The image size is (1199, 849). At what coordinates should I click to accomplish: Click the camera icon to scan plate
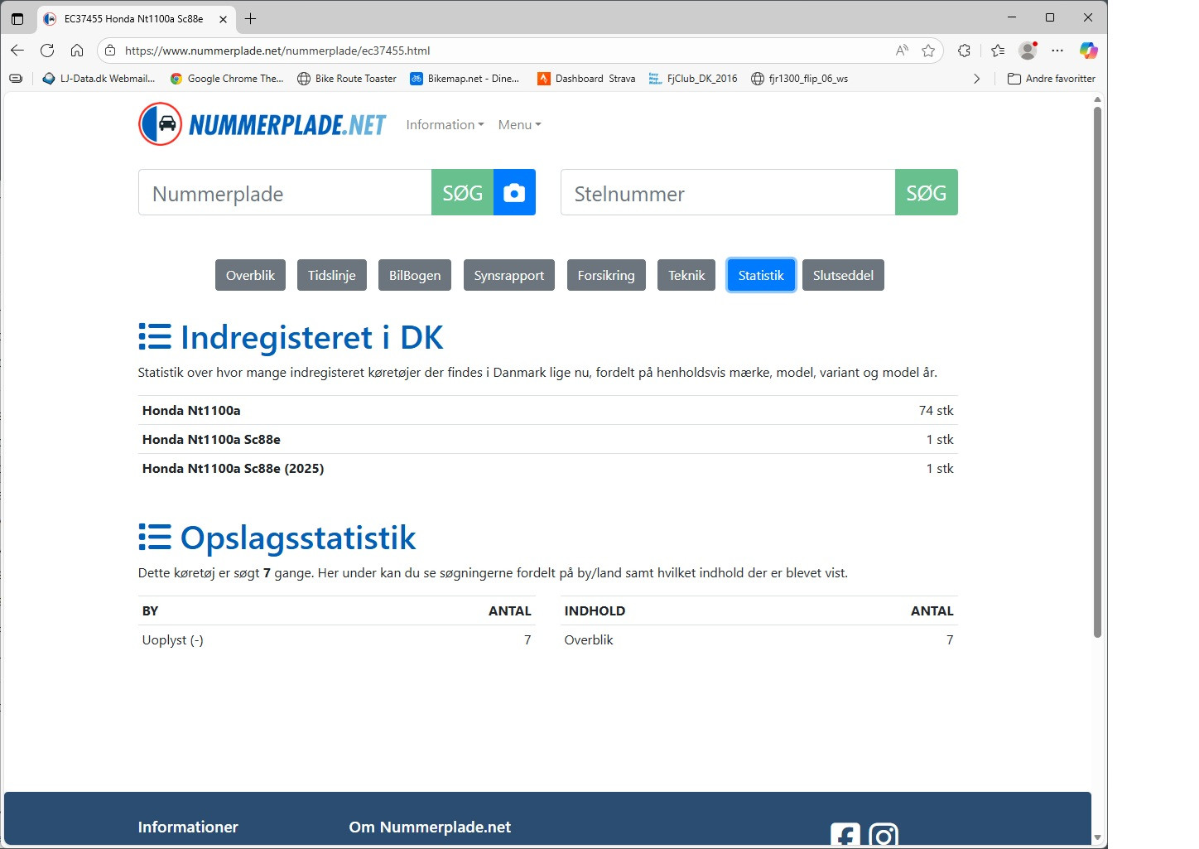(514, 193)
